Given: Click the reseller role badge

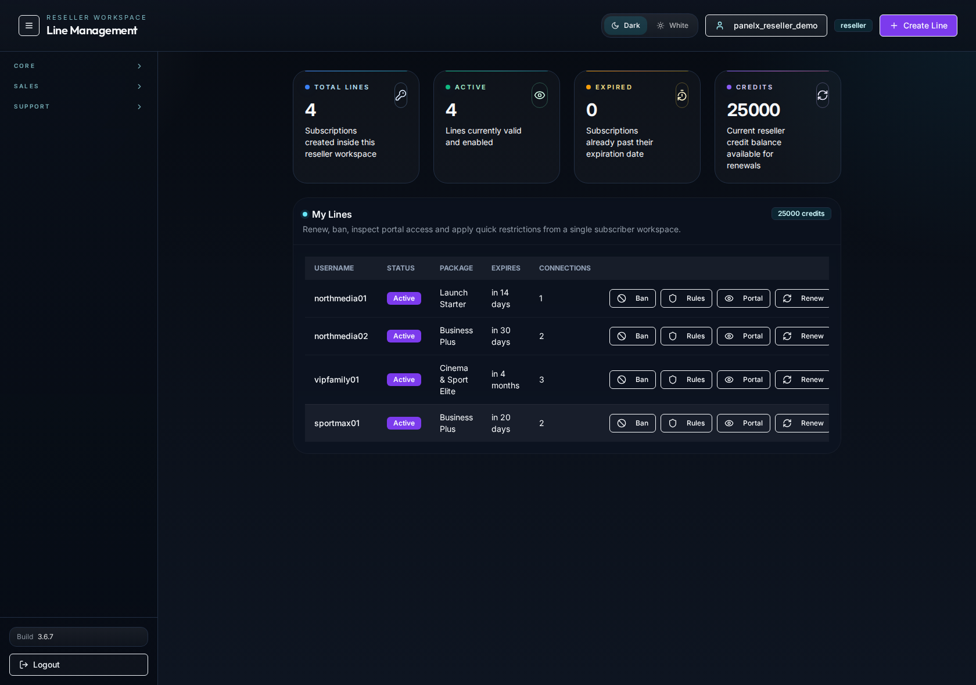Looking at the screenshot, I should tap(853, 26).
